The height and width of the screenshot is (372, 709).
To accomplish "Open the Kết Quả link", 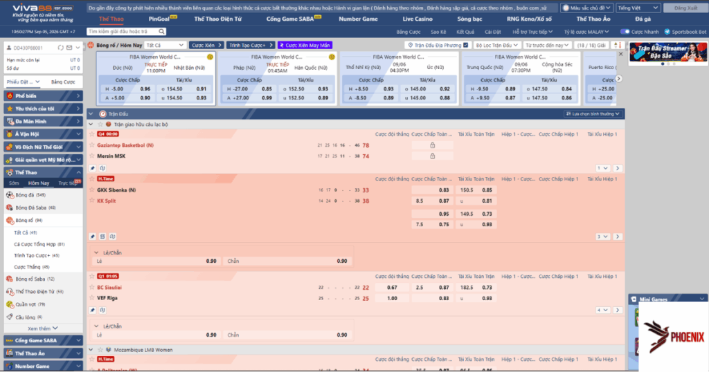I will coord(465,32).
